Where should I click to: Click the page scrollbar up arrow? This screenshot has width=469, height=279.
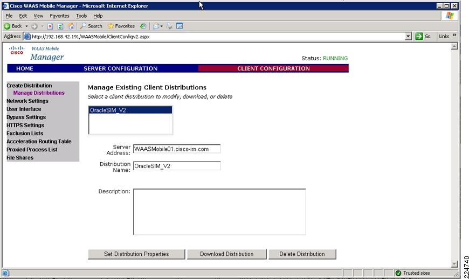click(x=454, y=46)
